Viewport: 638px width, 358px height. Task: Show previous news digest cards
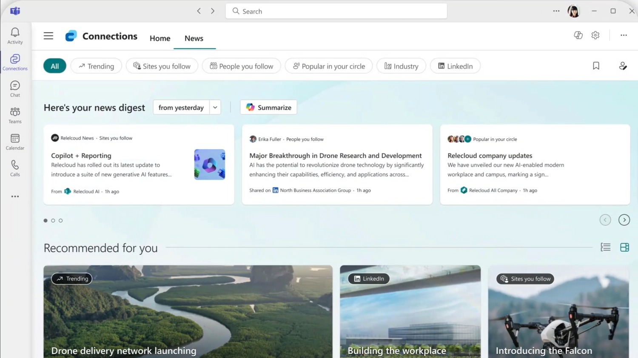pyautogui.click(x=605, y=220)
